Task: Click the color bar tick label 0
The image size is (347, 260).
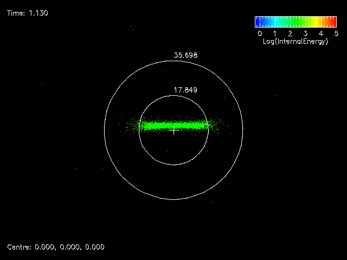Action: tap(260, 34)
